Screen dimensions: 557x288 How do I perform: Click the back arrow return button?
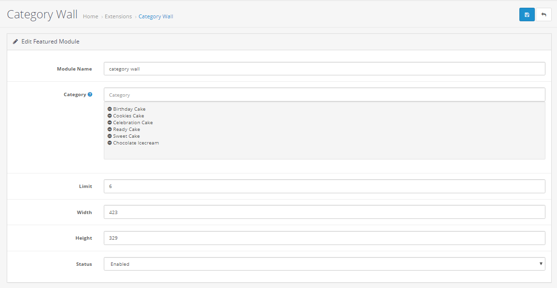click(543, 14)
